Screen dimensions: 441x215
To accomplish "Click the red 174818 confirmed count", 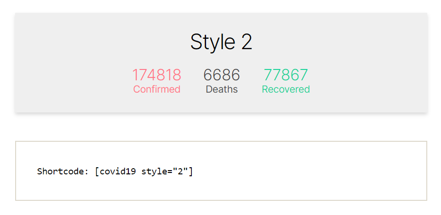I will 156,75.
